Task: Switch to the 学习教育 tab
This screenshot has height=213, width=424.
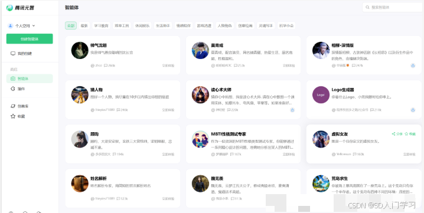Action: click(x=101, y=26)
